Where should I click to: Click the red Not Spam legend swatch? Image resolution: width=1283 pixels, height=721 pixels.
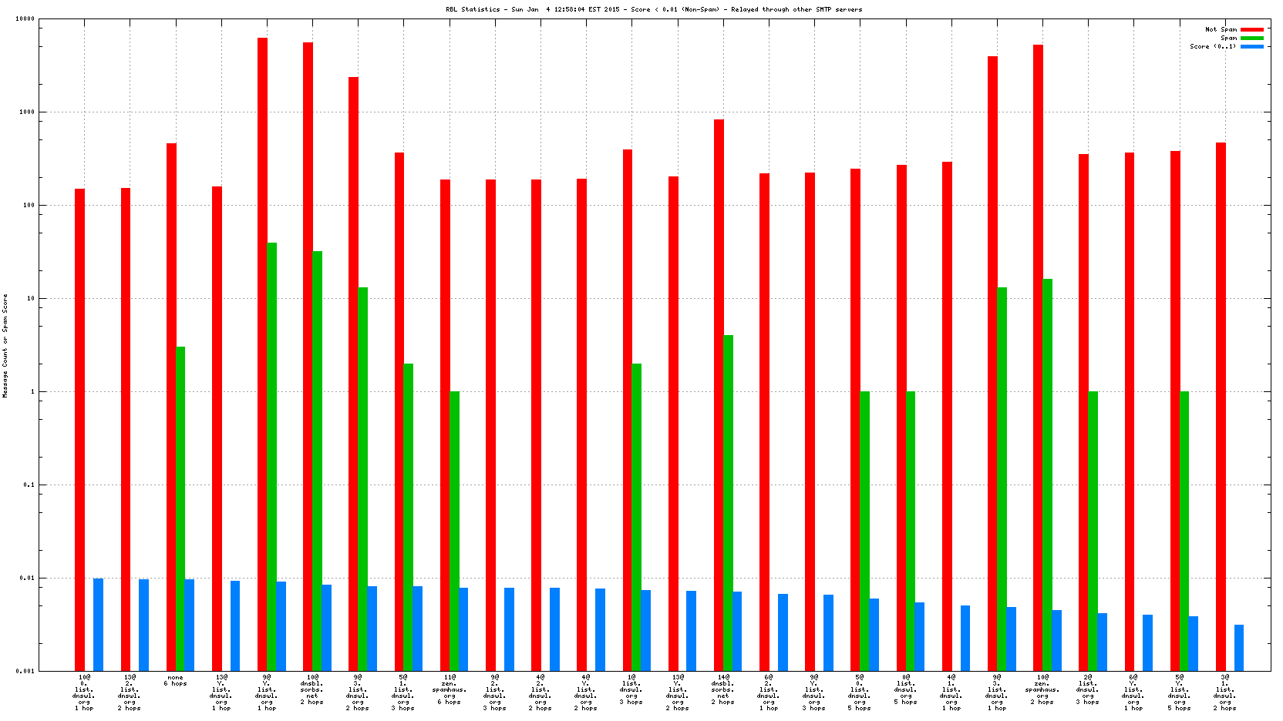[x=1251, y=29]
